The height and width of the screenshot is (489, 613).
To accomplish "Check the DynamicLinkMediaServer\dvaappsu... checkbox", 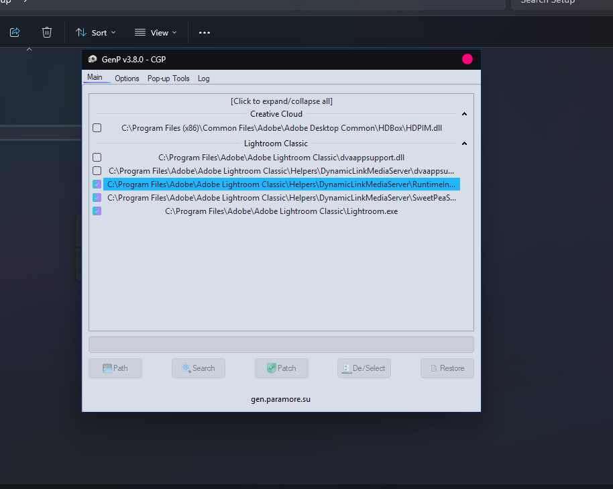I will click(x=97, y=171).
